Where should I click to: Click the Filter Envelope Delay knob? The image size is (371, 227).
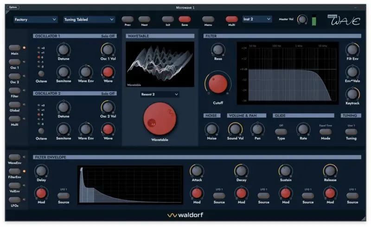click(x=41, y=171)
